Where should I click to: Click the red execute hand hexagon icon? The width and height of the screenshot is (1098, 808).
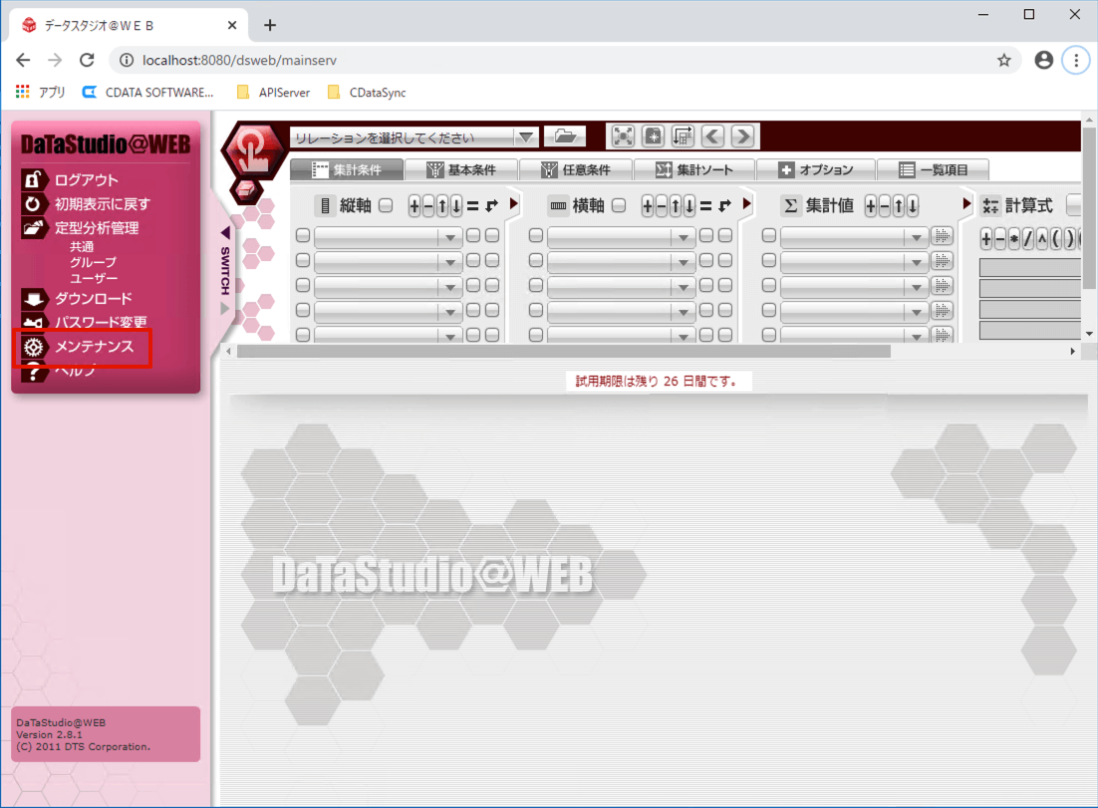pyautogui.click(x=252, y=148)
